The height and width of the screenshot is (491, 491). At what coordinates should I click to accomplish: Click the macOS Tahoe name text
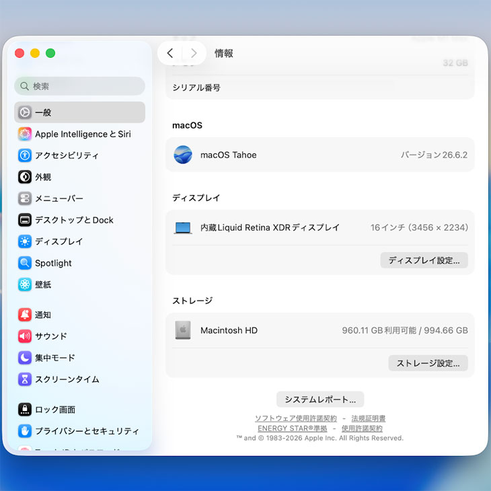pos(229,155)
